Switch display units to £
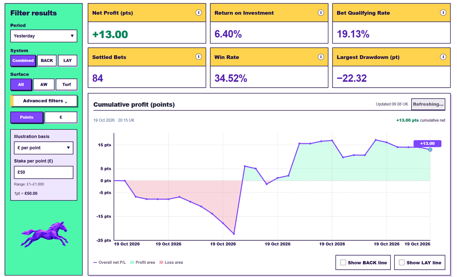The image size is (457, 277). [61, 117]
